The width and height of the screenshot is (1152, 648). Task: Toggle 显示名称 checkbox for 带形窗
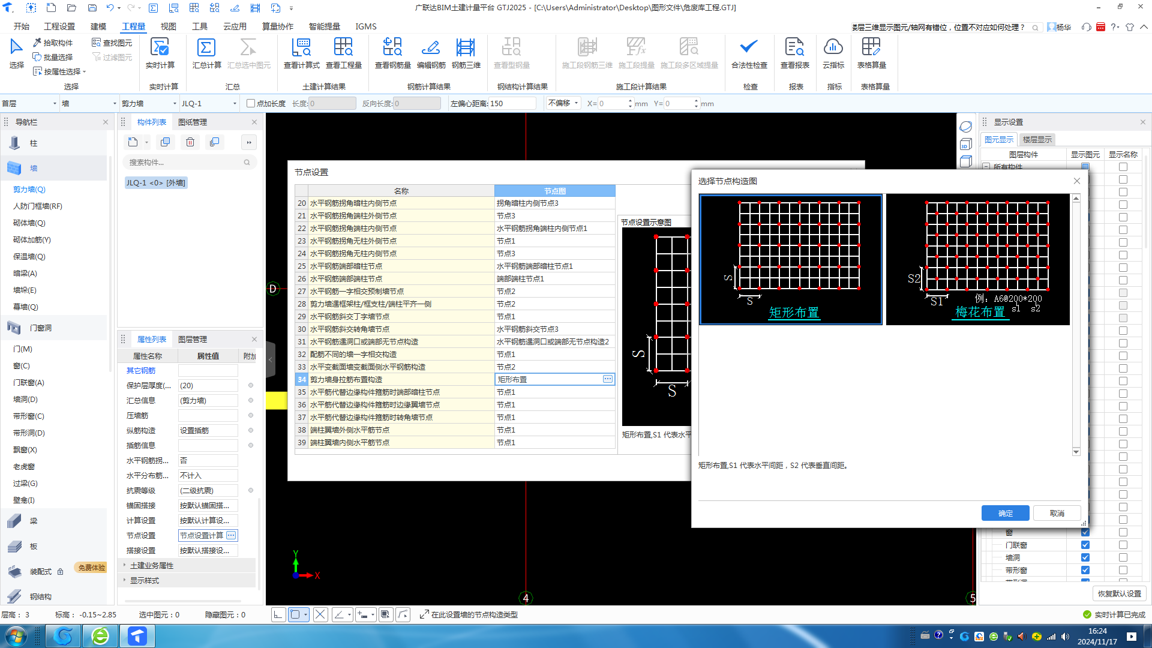1123,570
